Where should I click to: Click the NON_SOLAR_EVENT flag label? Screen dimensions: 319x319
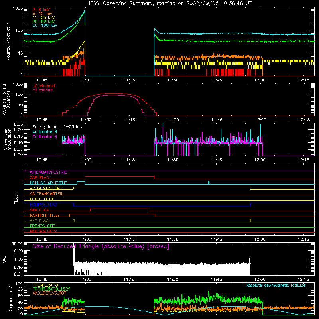coord(48,183)
